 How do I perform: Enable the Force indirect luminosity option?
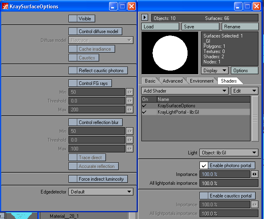(x=73, y=179)
